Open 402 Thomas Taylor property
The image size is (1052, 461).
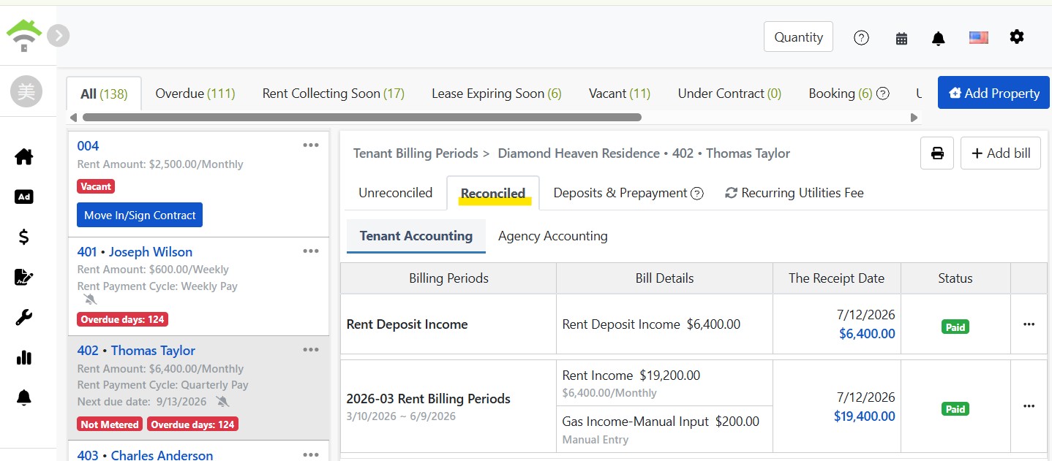pyautogui.click(x=136, y=351)
